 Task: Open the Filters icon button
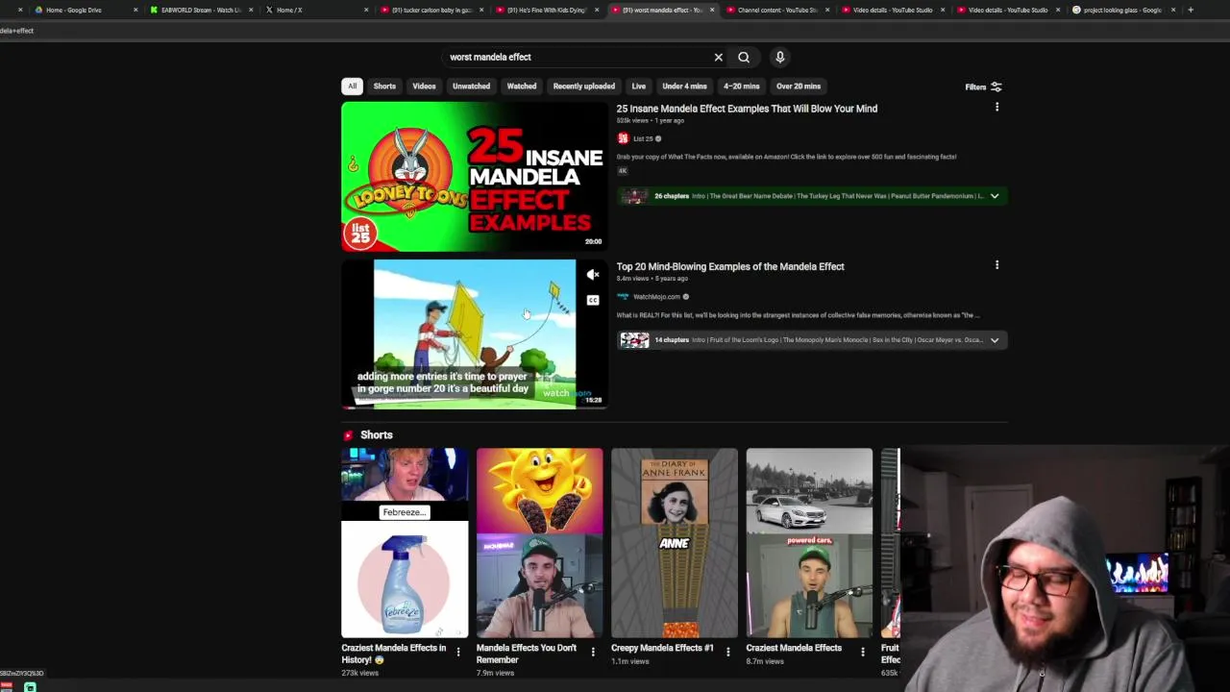tap(996, 86)
